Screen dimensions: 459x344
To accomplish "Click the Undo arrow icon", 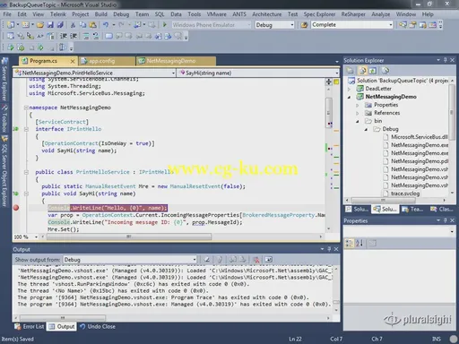I will (106, 25).
